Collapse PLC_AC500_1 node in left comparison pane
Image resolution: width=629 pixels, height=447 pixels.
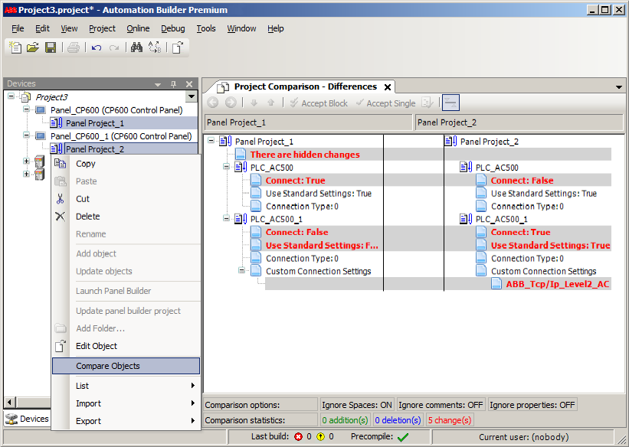tap(226, 218)
